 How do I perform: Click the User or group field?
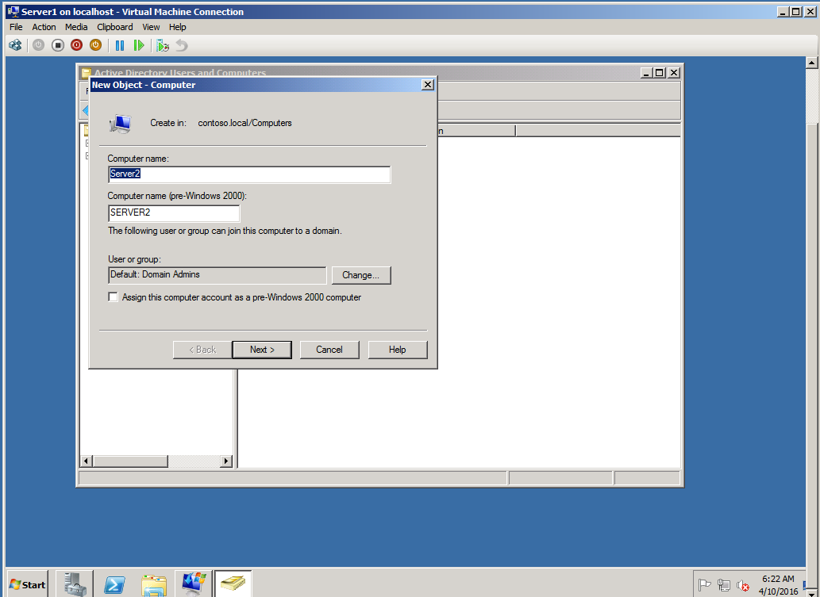[217, 275]
